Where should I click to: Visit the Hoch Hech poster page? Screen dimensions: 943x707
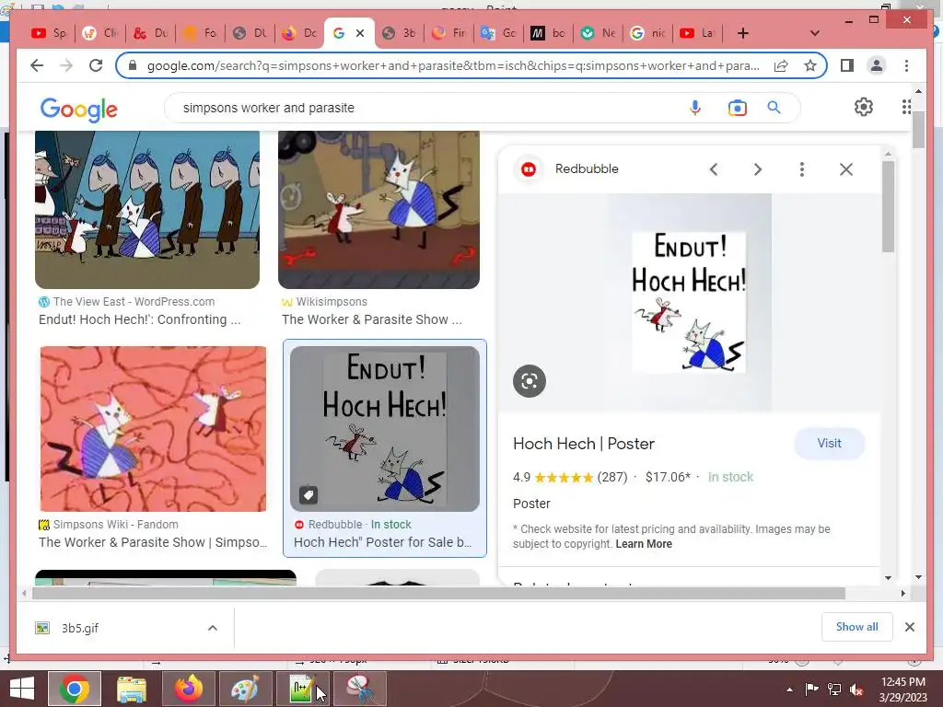coord(830,444)
